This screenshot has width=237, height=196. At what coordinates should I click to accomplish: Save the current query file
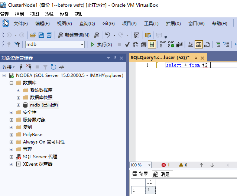click(x=41, y=35)
